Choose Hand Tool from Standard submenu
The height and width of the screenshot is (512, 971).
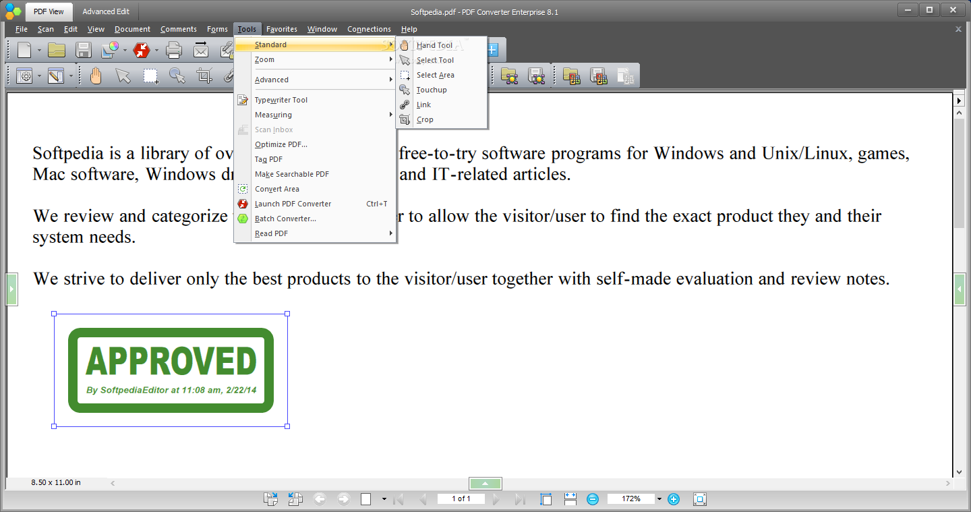coord(442,45)
